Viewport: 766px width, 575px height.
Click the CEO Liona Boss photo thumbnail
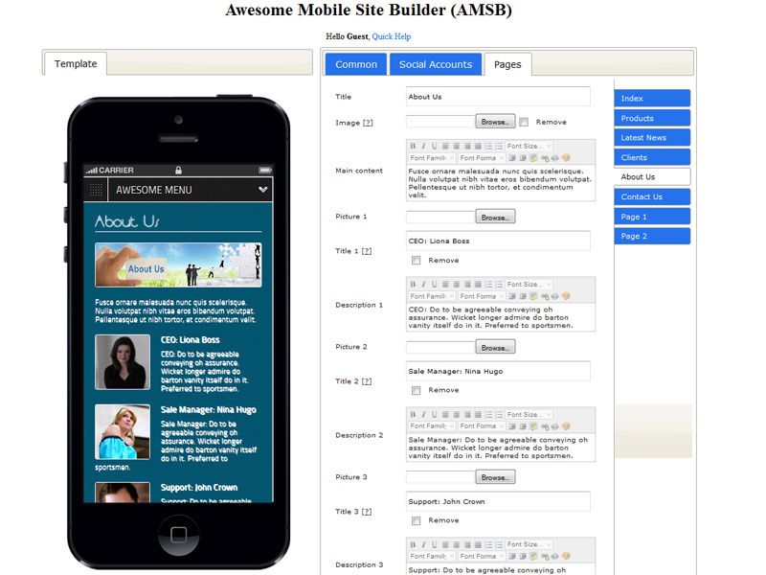(123, 362)
